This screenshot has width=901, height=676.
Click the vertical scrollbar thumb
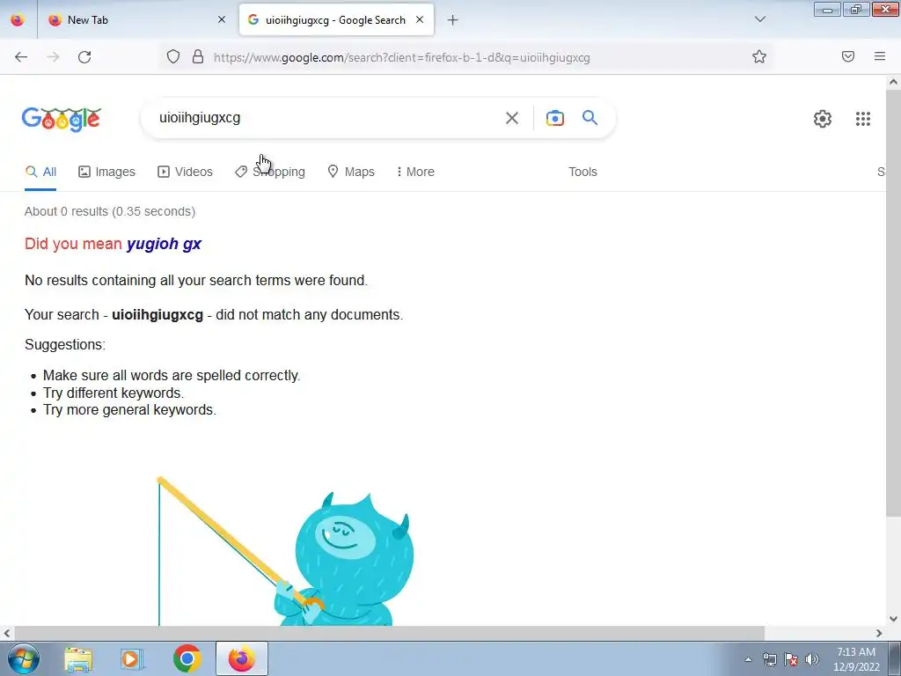[x=893, y=304]
